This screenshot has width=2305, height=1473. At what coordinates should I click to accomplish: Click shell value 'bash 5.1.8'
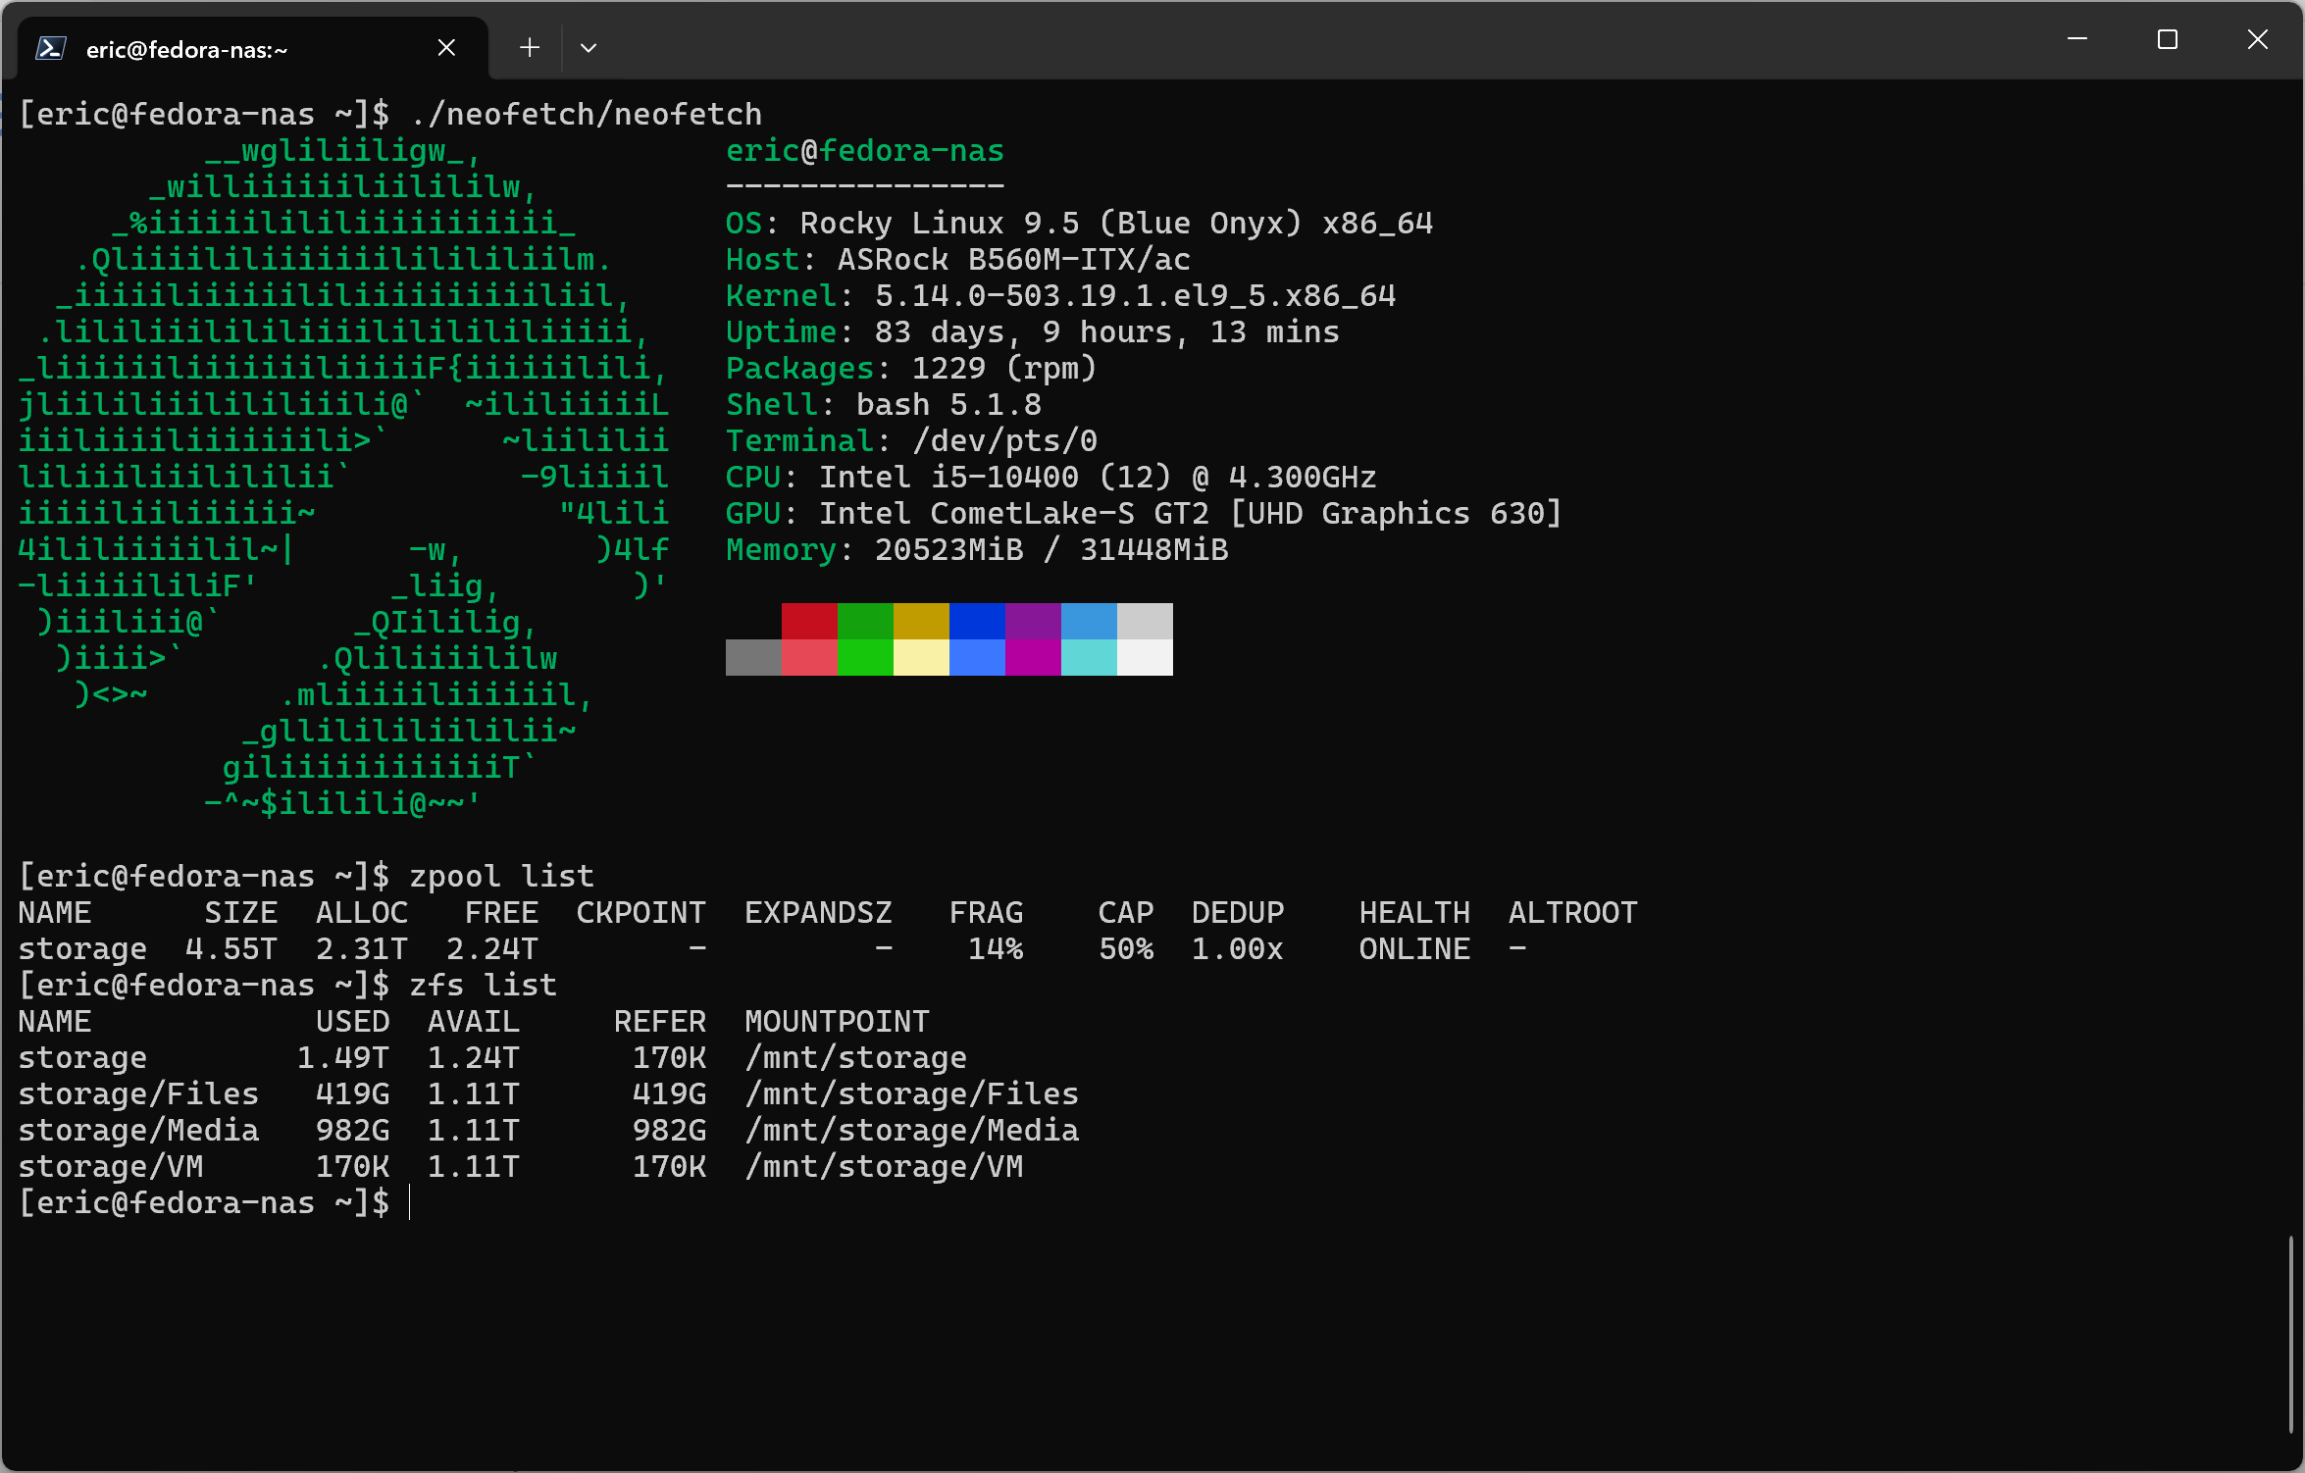point(948,404)
